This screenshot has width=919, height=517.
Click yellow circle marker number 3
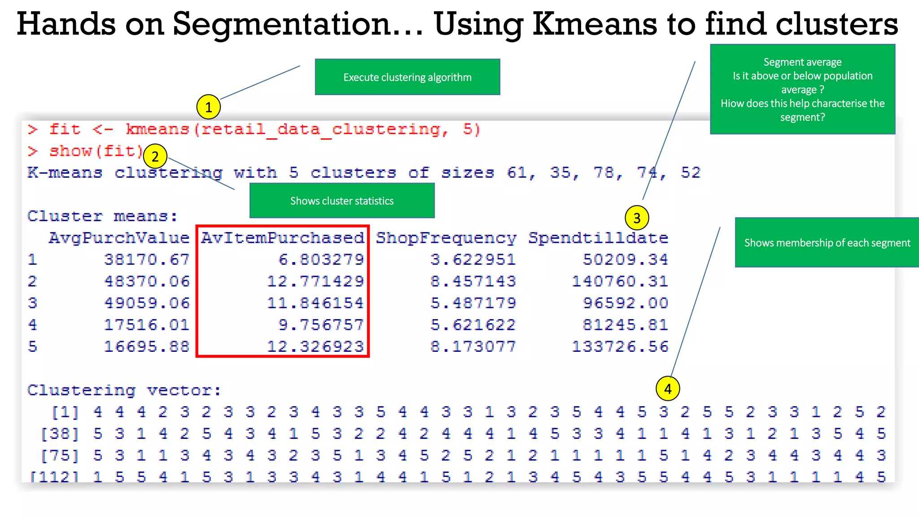point(637,218)
